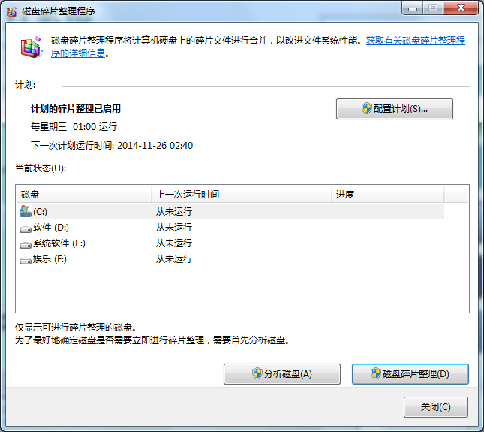Image resolution: width=484 pixels, height=432 pixels.
Task: Click the 软件 (D:) drive icon
Action: click(26, 228)
